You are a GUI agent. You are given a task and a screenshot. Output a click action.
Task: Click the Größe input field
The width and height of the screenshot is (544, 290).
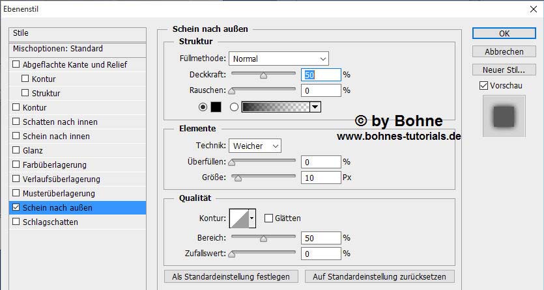coord(321,177)
